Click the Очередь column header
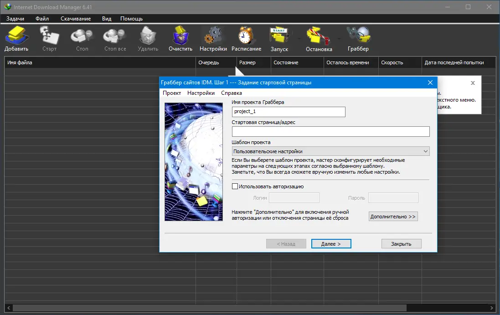The width and height of the screenshot is (500, 315). (216, 62)
